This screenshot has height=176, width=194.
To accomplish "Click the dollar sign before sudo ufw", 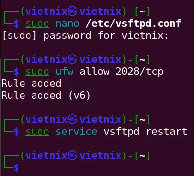I will [16, 72].
